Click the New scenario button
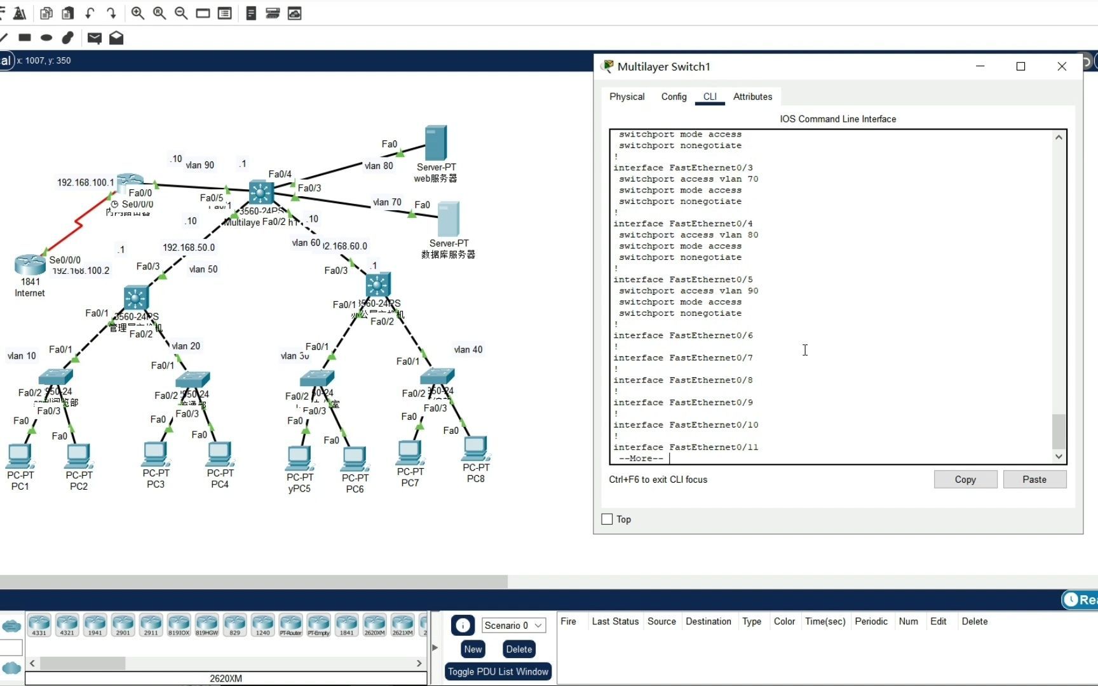Viewport: 1098px width, 686px height. 473,649
